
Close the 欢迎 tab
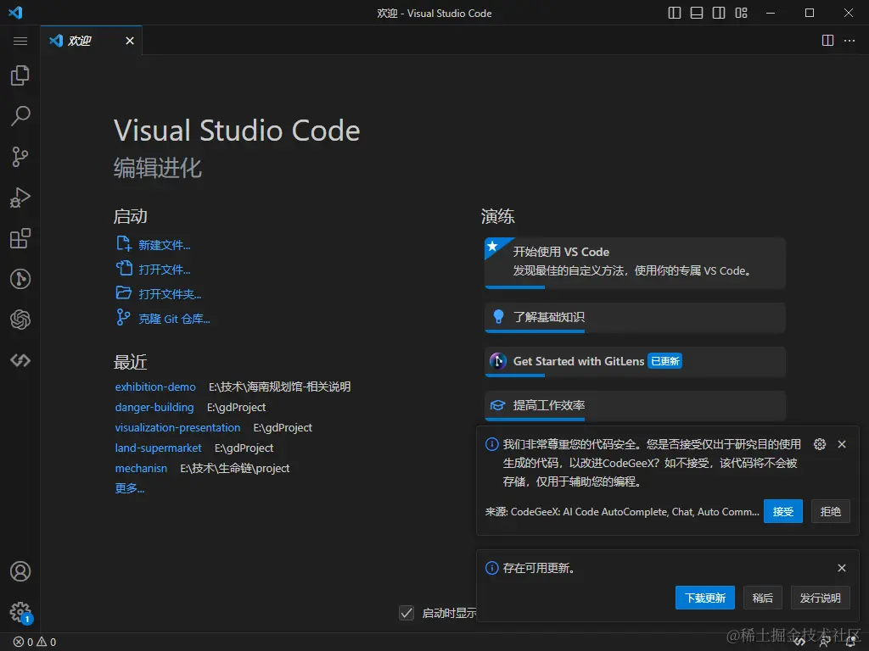click(x=130, y=41)
